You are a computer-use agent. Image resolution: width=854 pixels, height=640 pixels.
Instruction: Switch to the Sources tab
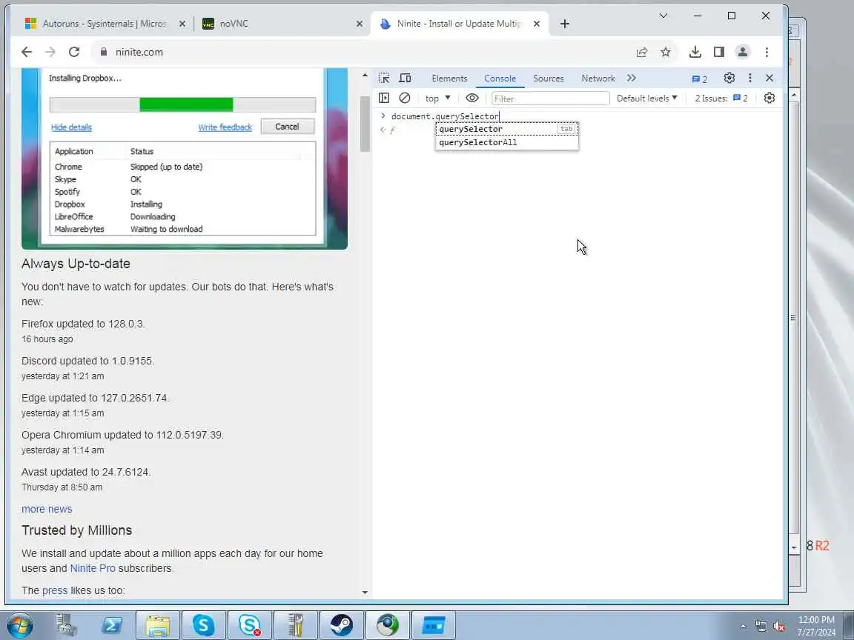click(x=549, y=79)
